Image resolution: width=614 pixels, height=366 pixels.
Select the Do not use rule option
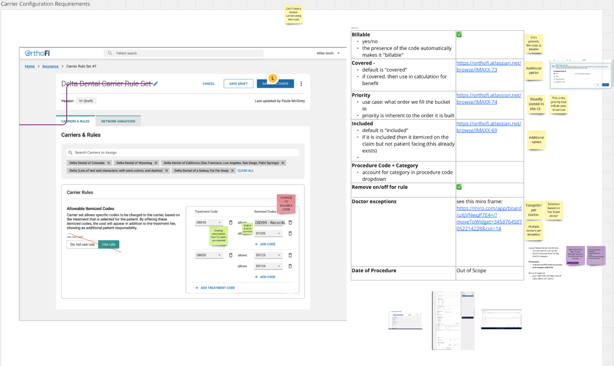tap(82, 245)
